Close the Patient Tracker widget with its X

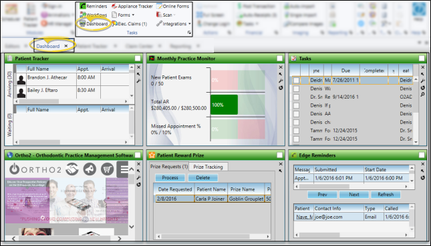(x=139, y=67)
